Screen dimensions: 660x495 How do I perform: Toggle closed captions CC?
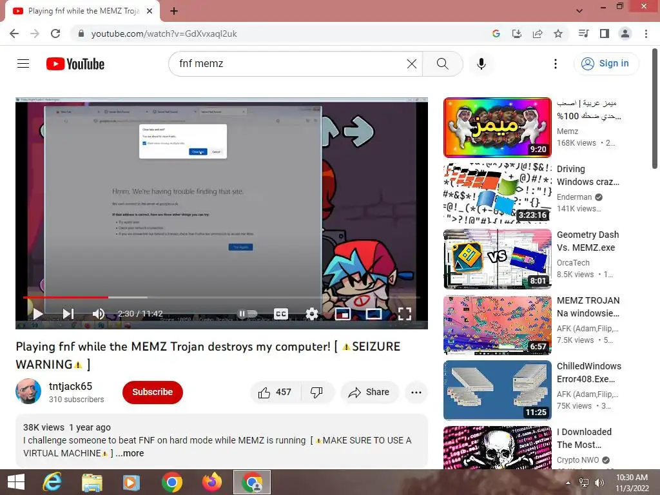pos(281,314)
